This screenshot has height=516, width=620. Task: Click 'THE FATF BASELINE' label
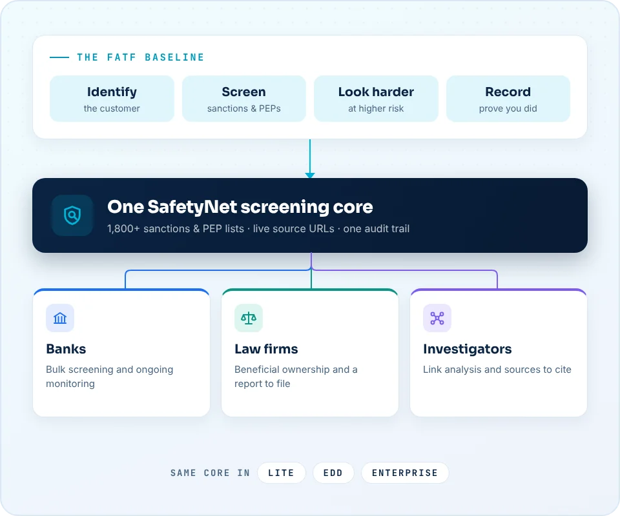[141, 57]
